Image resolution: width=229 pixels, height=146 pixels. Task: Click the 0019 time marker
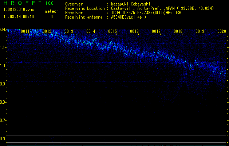pyautogui.click(x=200, y=31)
